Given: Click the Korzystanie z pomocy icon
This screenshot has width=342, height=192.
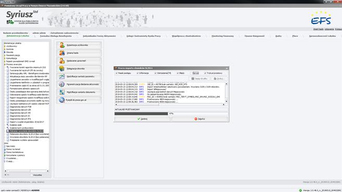Looking at the screenshot, I should pyautogui.click(x=5, y=156).
